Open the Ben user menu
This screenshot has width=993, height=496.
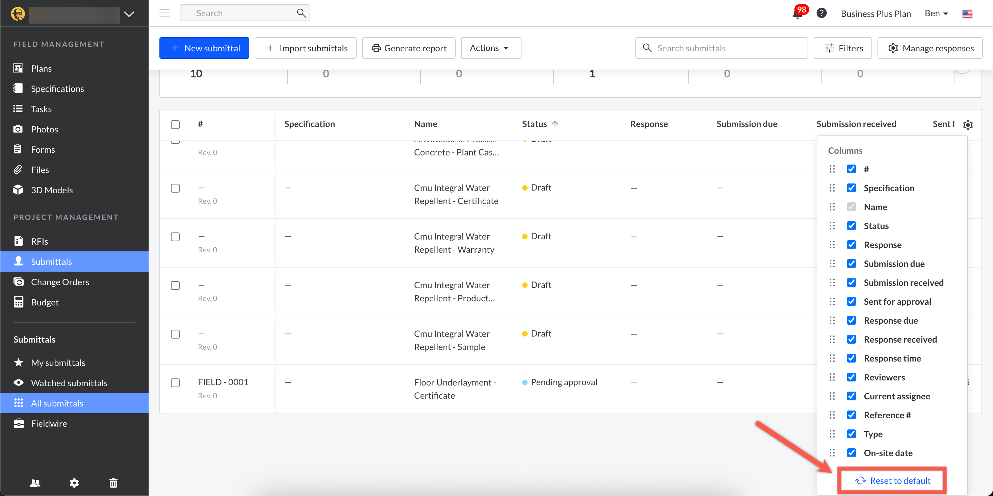(936, 14)
